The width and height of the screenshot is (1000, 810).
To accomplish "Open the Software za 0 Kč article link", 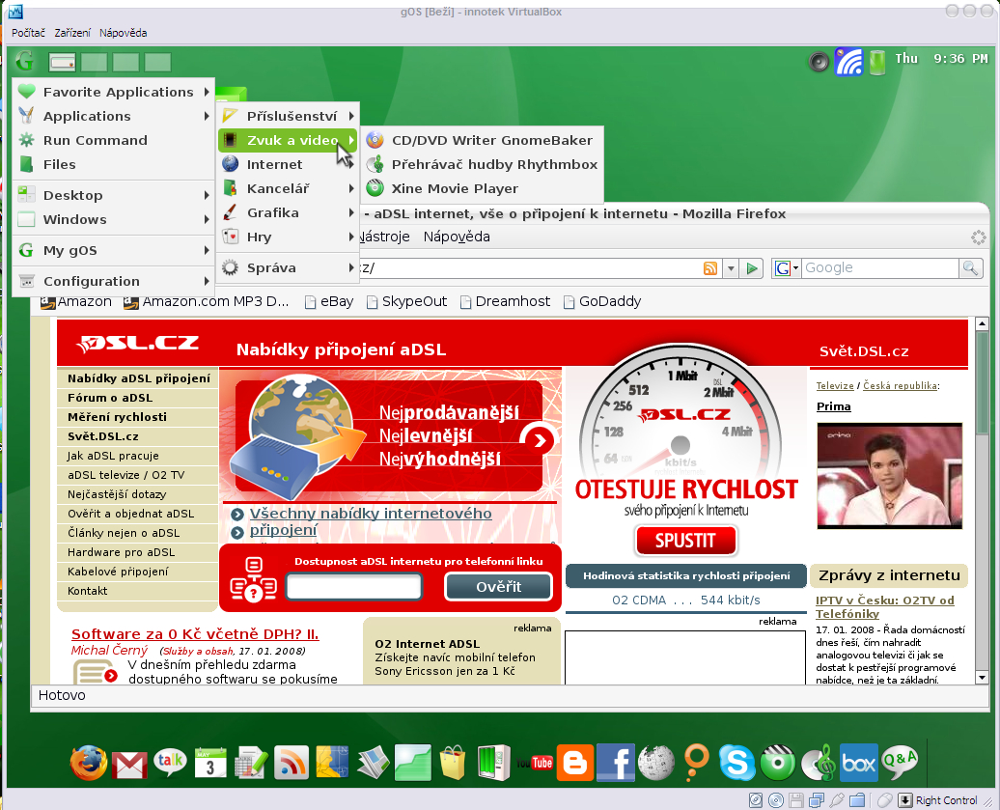I will (195, 634).
